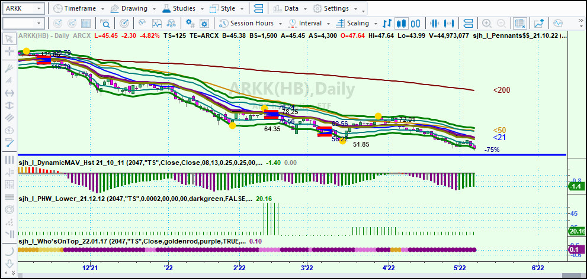Open the Settings menu
The width and height of the screenshot is (587, 279).
(x=332, y=8)
